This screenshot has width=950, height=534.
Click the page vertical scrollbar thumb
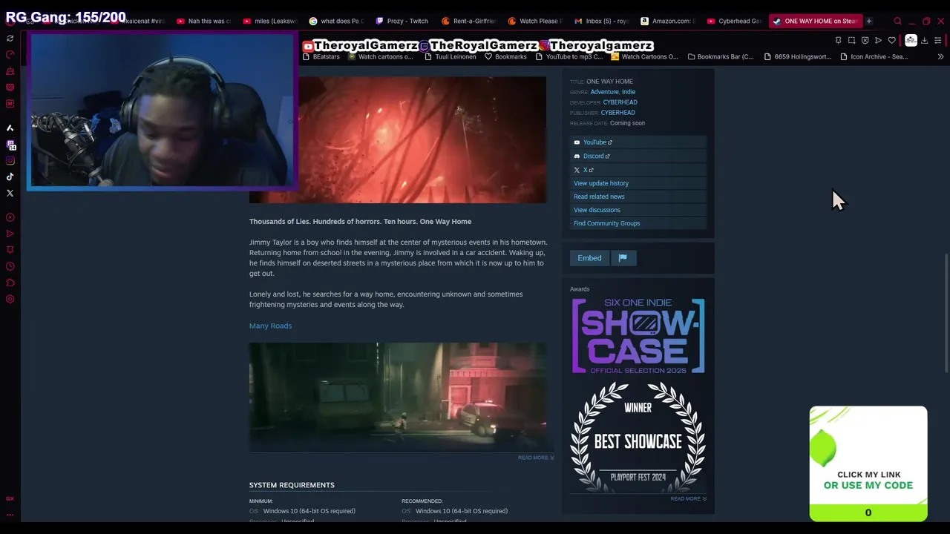946,314
